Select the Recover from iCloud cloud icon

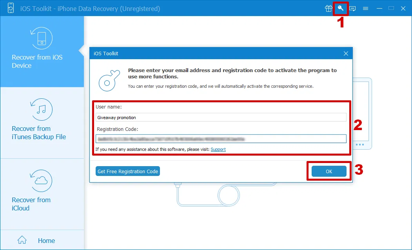42,181
